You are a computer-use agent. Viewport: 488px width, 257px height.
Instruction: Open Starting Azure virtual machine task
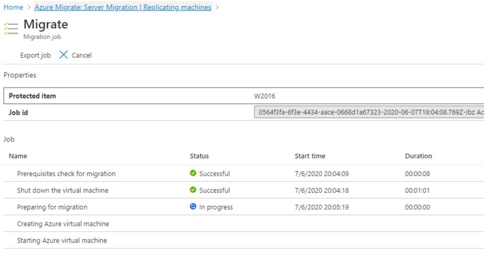[x=62, y=240]
